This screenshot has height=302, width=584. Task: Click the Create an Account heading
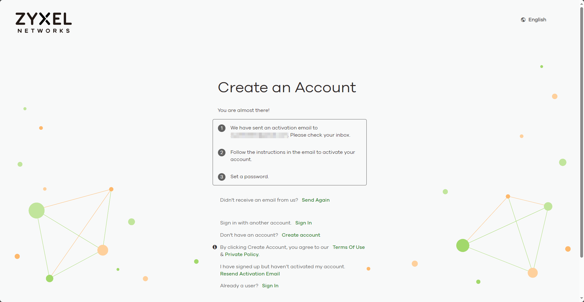click(287, 88)
